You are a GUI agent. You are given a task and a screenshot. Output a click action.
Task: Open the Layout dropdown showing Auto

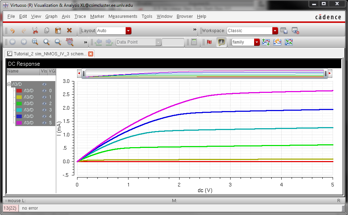(128, 31)
